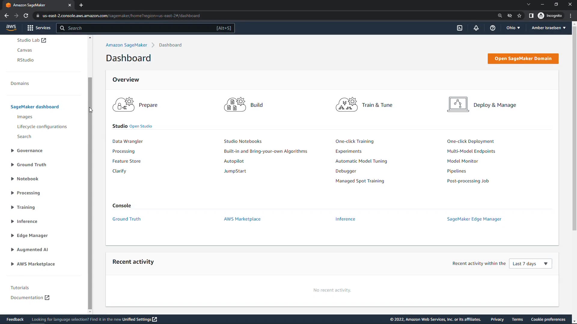The image size is (577, 324).
Task: Click the Train & Tune icon
Action: click(x=347, y=105)
